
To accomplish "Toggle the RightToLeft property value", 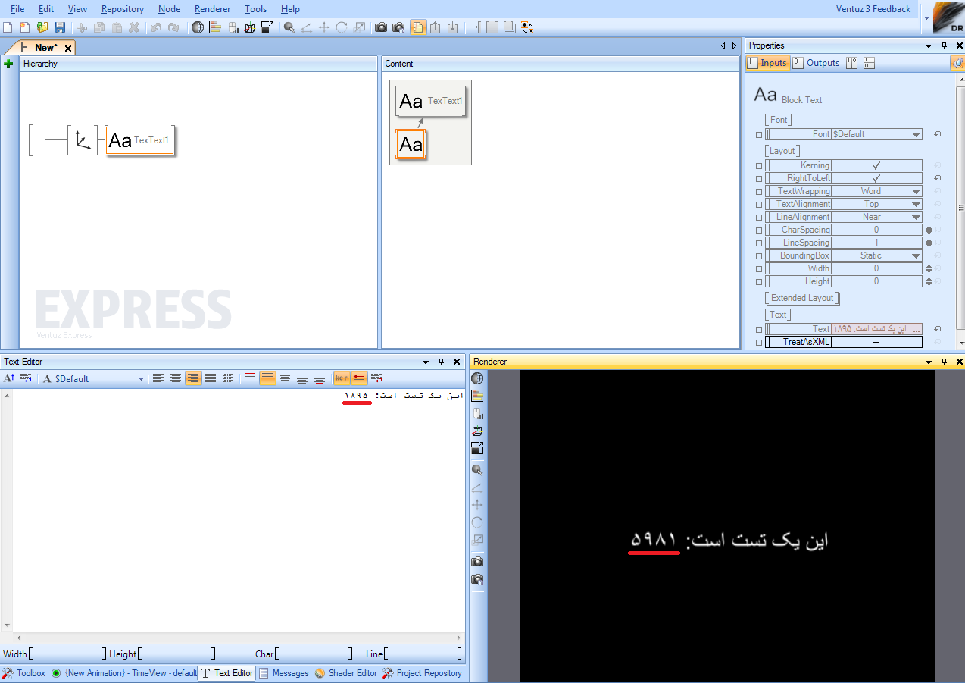I will 876,178.
